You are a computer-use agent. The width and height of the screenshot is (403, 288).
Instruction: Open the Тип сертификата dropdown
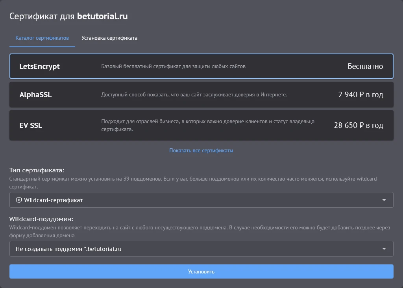[x=201, y=199]
